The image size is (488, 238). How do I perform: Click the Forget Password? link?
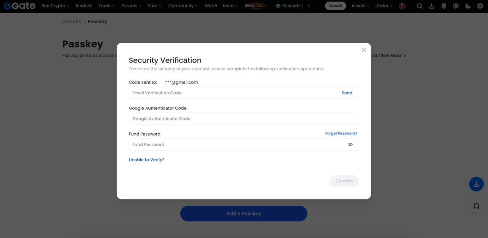pos(341,133)
